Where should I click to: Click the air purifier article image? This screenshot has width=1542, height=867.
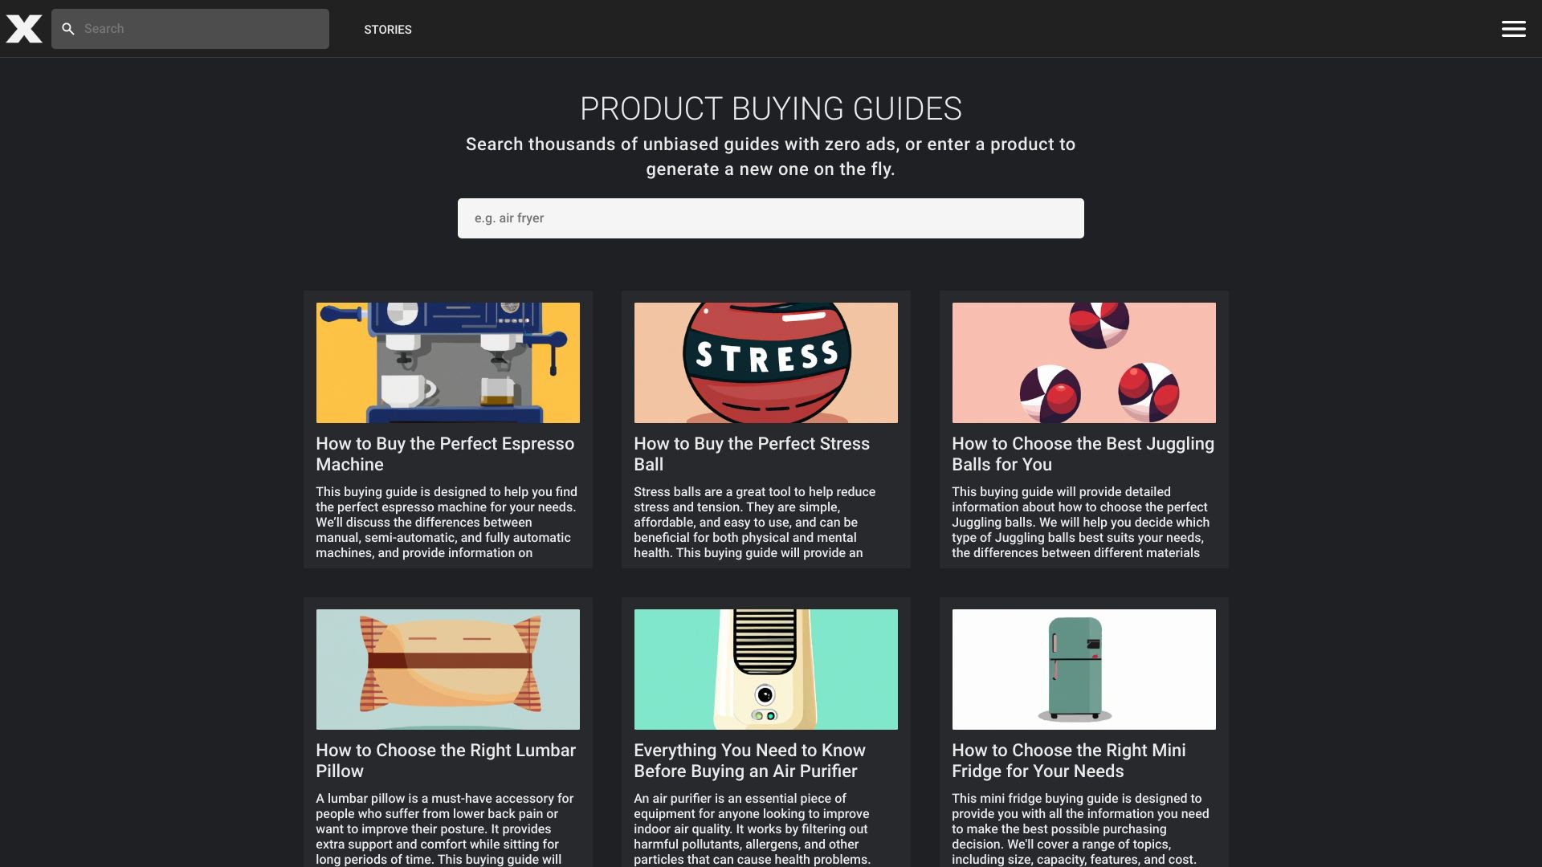click(x=765, y=669)
